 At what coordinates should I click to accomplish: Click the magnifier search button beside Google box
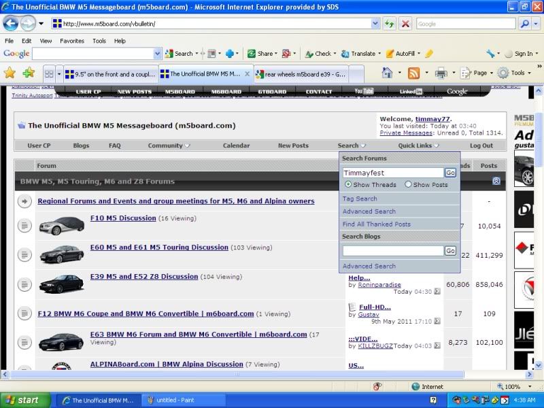[525, 24]
